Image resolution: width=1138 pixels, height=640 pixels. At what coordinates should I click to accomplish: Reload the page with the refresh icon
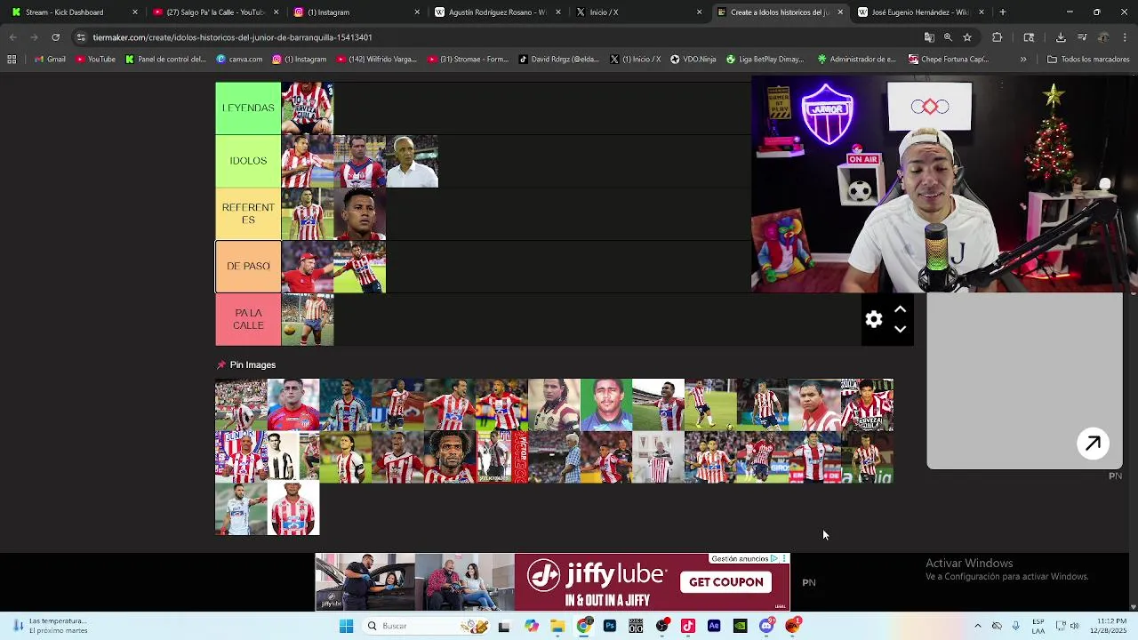(55, 37)
